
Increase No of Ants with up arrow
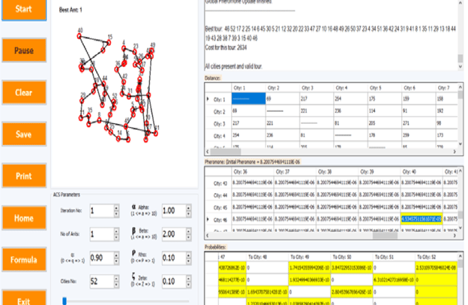click(116, 231)
